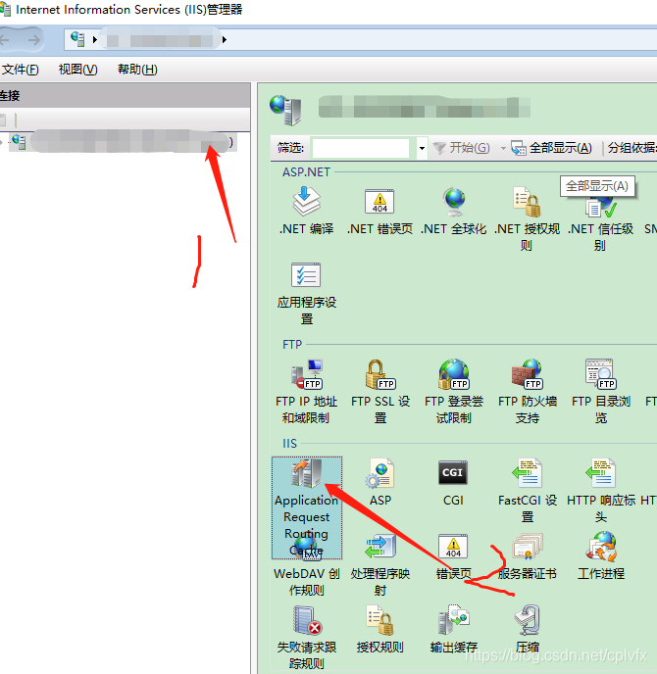Screen dimensions: 657x674
Task: Open the .NET 错误页 feature
Action: (379, 211)
